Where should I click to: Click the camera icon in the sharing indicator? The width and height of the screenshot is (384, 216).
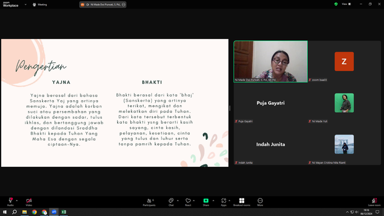pyautogui.click(x=88, y=4)
